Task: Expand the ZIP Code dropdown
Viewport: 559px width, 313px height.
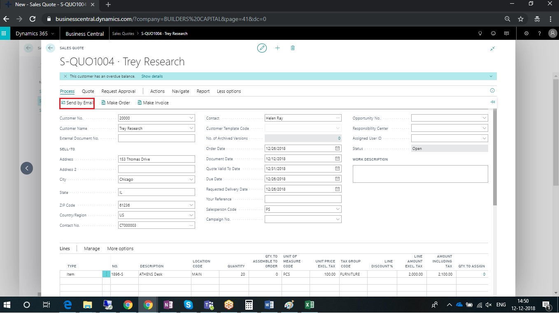Action: (191, 205)
